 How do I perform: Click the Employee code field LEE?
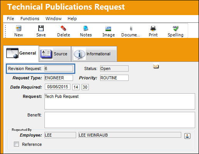[60, 135]
